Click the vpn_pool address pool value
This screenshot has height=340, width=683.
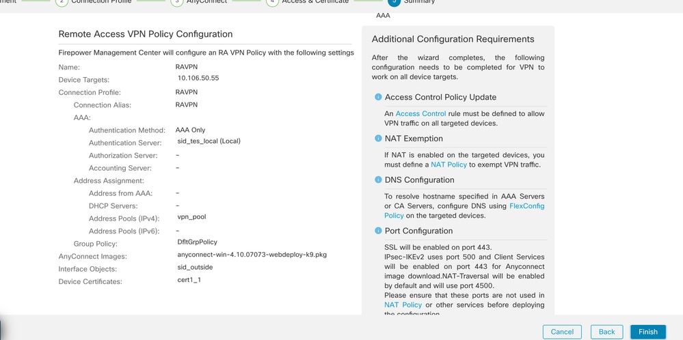click(191, 216)
